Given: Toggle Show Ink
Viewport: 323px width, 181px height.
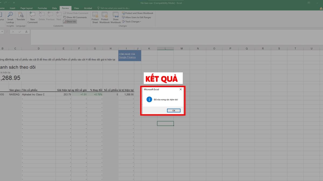Looking at the screenshot, I should click(69, 21).
